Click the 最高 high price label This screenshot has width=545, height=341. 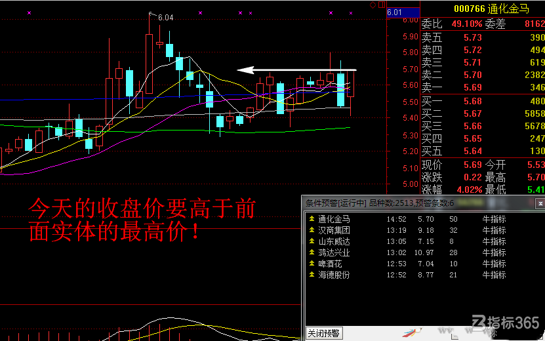click(x=495, y=177)
